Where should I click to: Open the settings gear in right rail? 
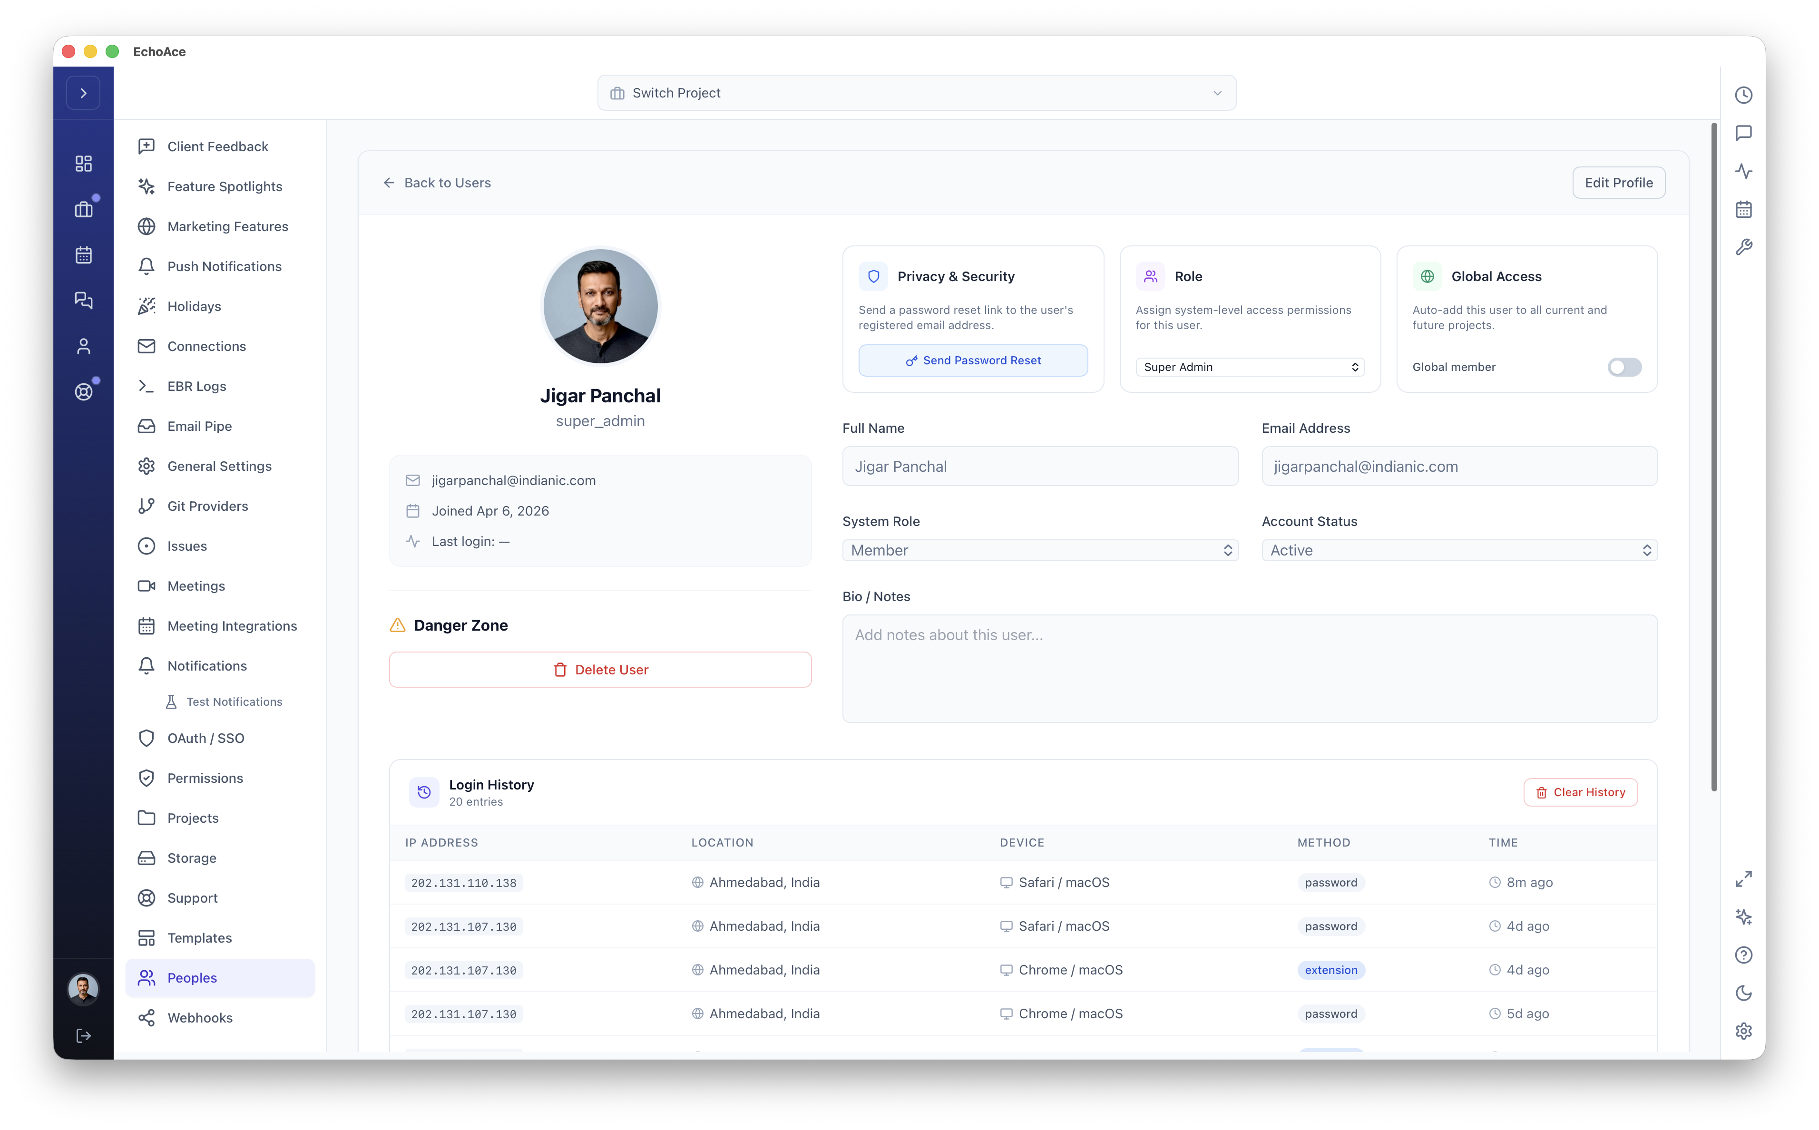coord(1743,1032)
